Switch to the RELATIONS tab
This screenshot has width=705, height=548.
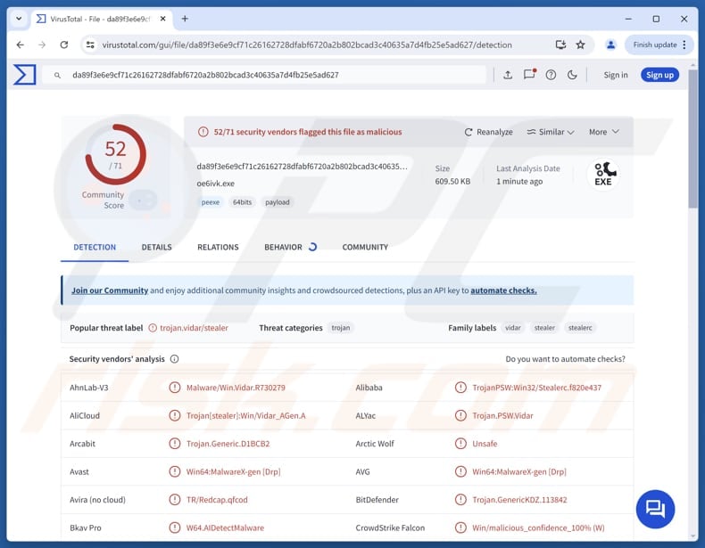tap(218, 247)
